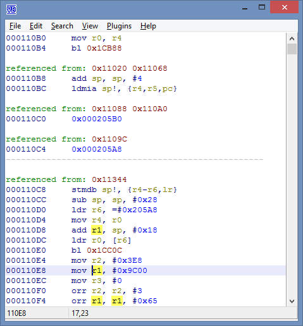Open the Plugins menu
Viewport: 303px width, 326px height.
[119, 26]
